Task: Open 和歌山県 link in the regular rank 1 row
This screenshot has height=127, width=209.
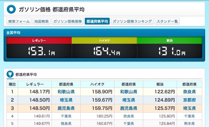Action: [x=66, y=92]
